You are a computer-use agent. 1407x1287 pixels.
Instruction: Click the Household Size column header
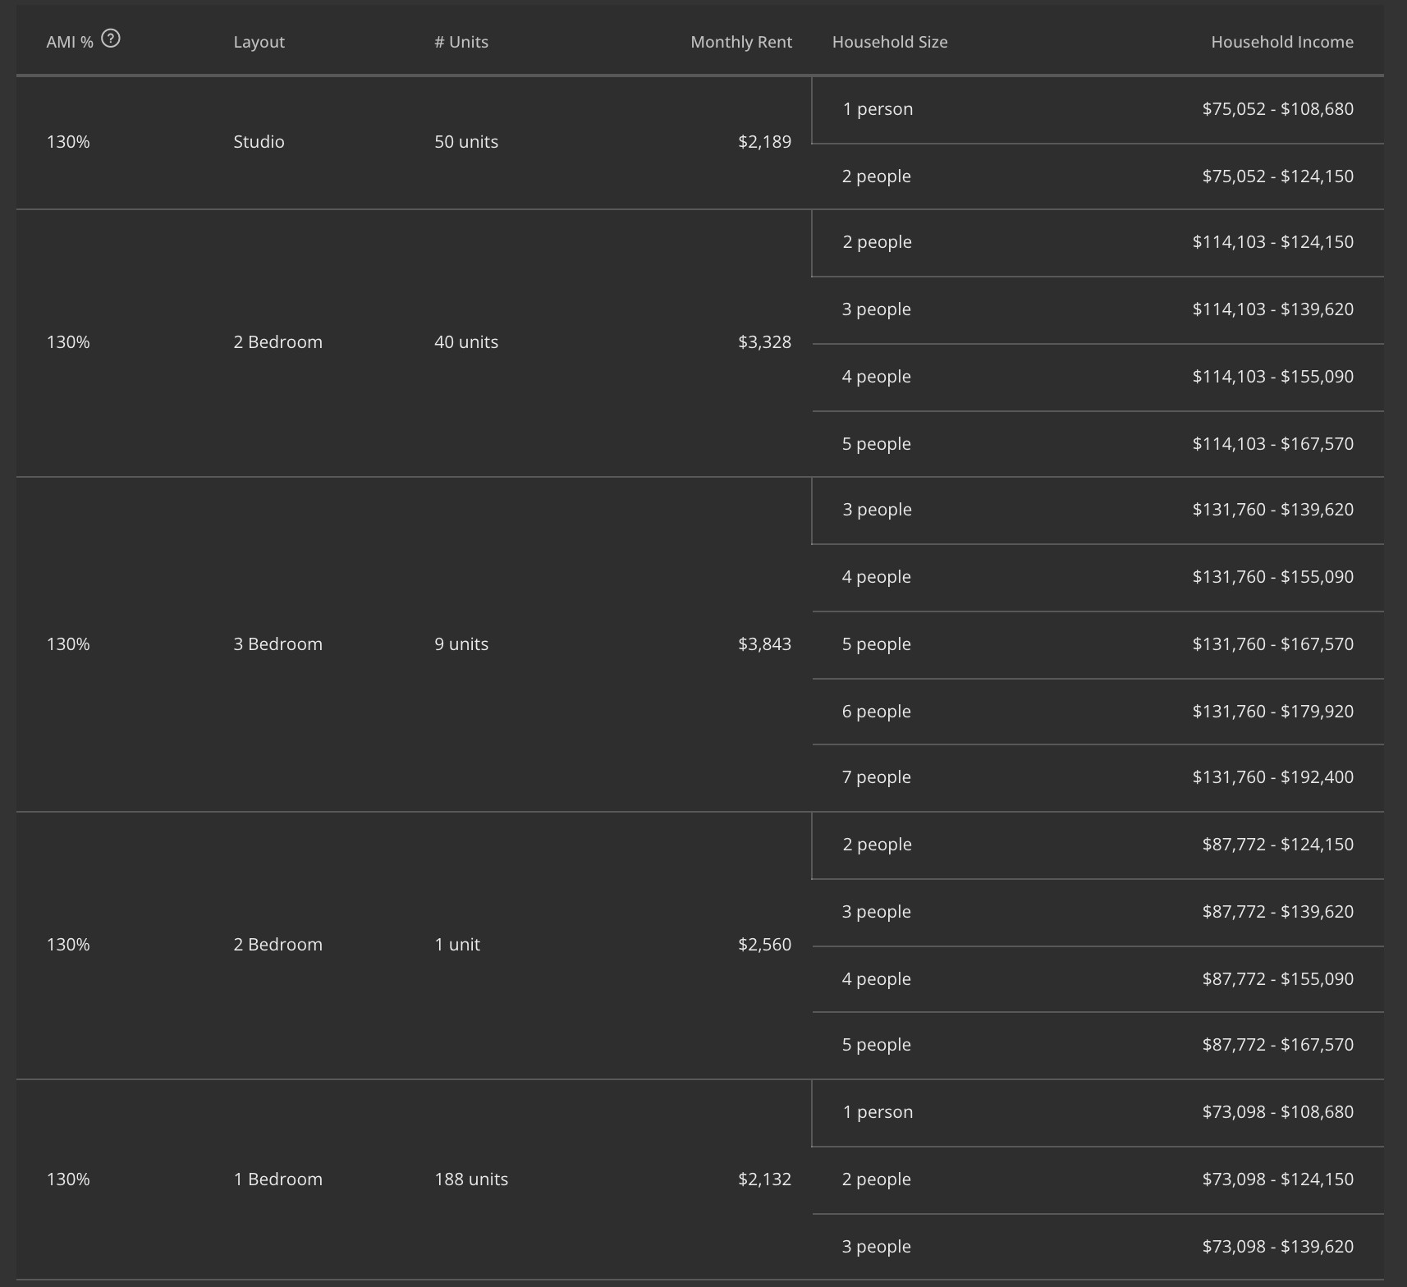coord(890,42)
